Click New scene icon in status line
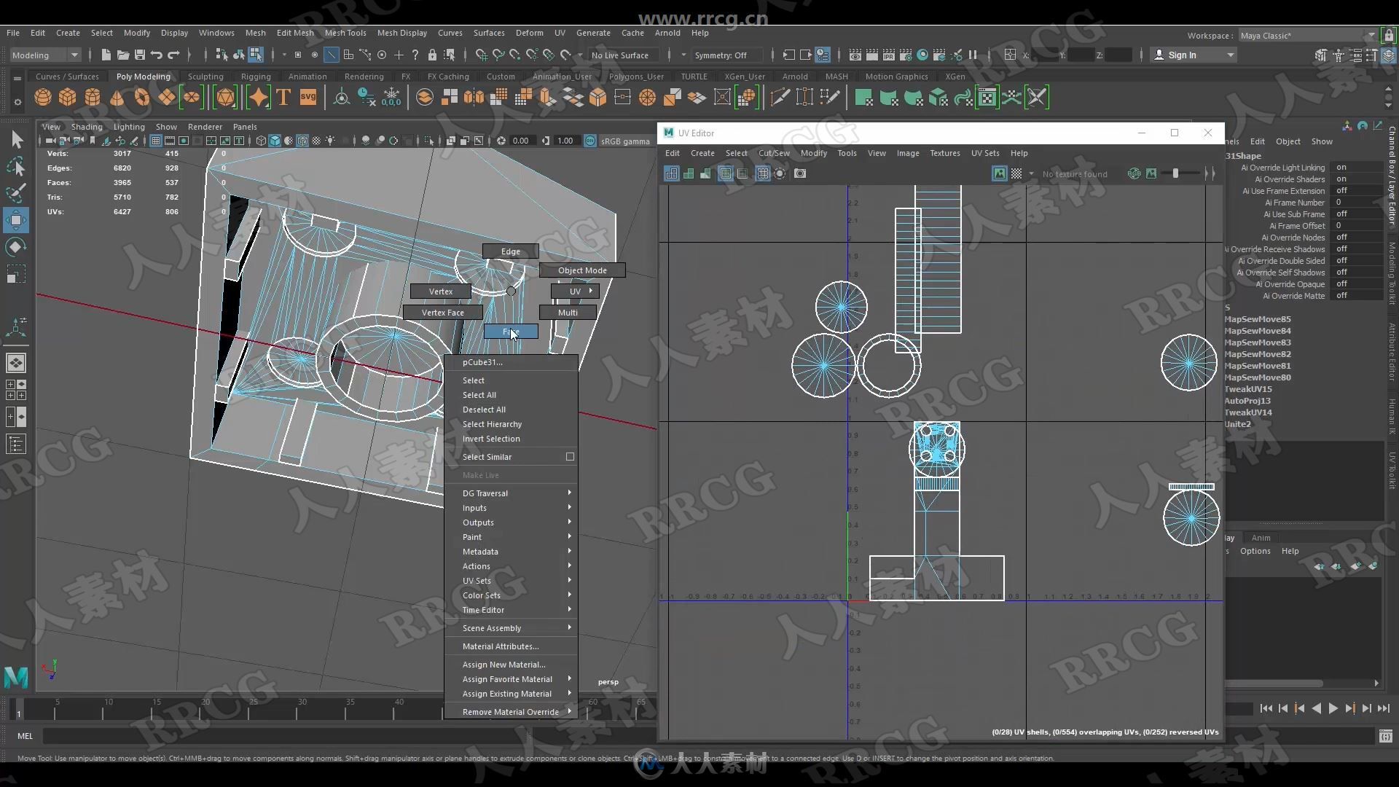This screenshot has width=1399, height=787. (106, 55)
